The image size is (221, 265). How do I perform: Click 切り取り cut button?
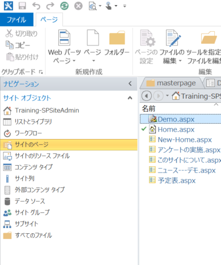(22, 33)
